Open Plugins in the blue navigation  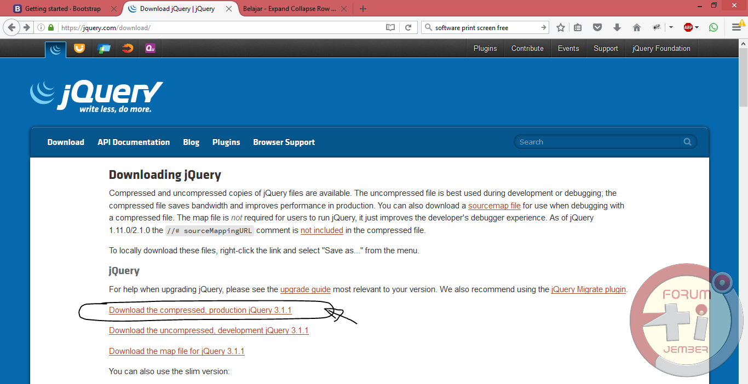tap(226, 142)
